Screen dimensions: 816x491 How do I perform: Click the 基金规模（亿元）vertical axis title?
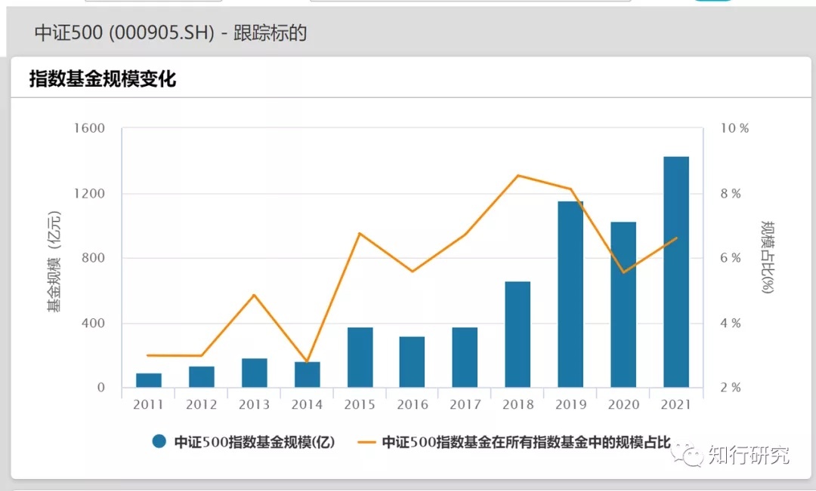coord(54,261)
